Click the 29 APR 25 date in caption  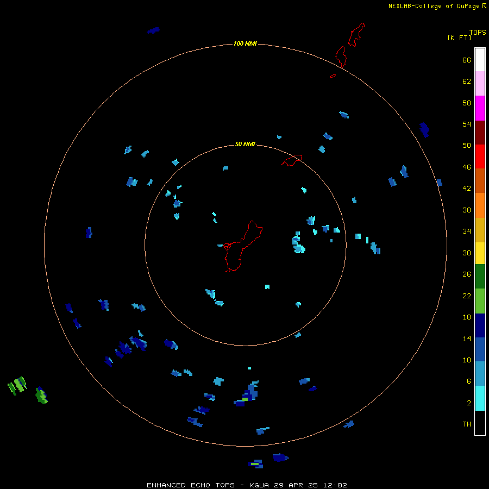296,485
